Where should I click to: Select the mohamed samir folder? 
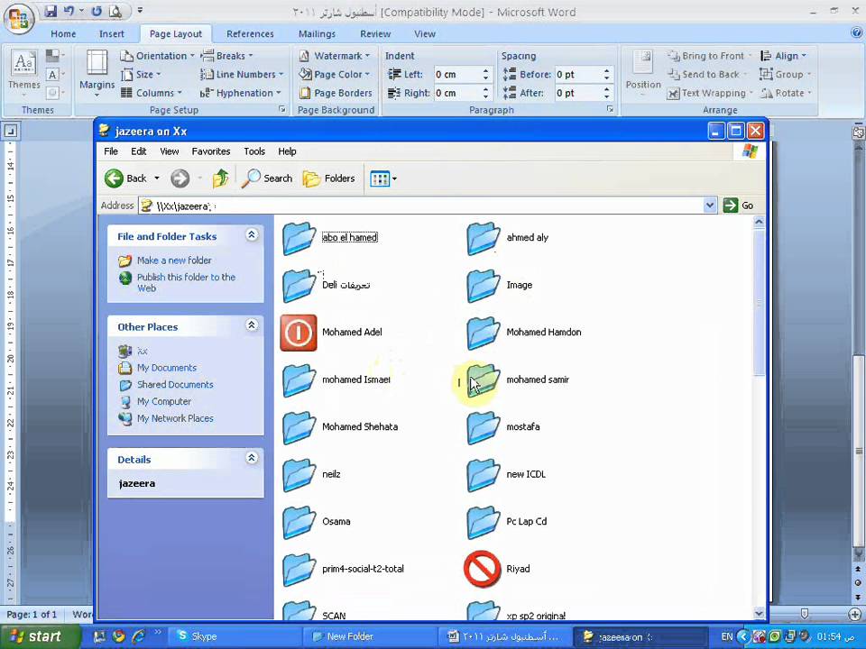(518, 379)
